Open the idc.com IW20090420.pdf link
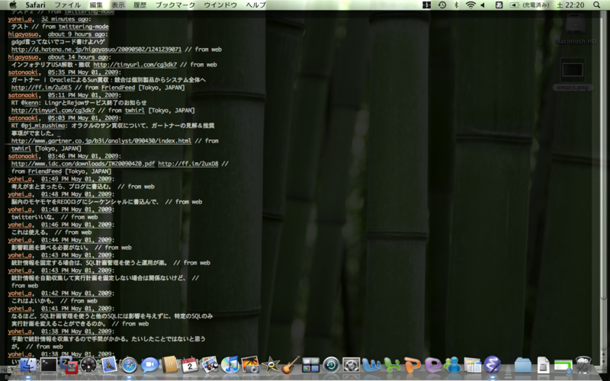Viewport: 610px width, 381px height. [83, 164]
